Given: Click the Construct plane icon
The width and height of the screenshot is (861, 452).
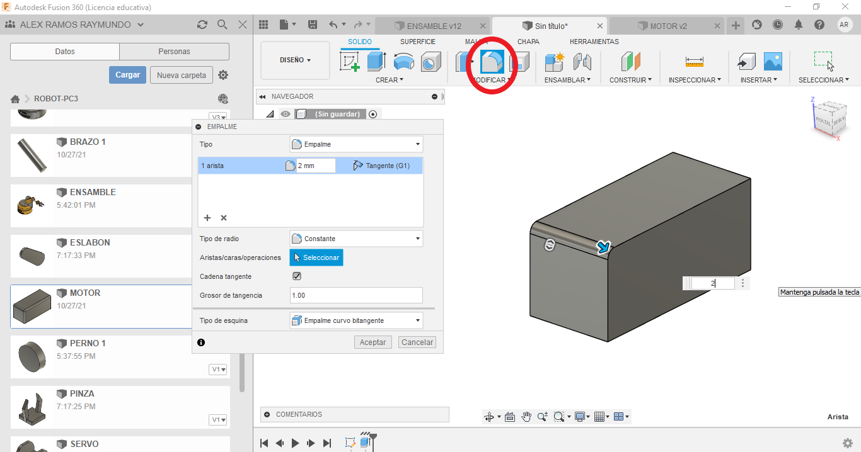Looking at the screenshot, I should click(630, 62).
